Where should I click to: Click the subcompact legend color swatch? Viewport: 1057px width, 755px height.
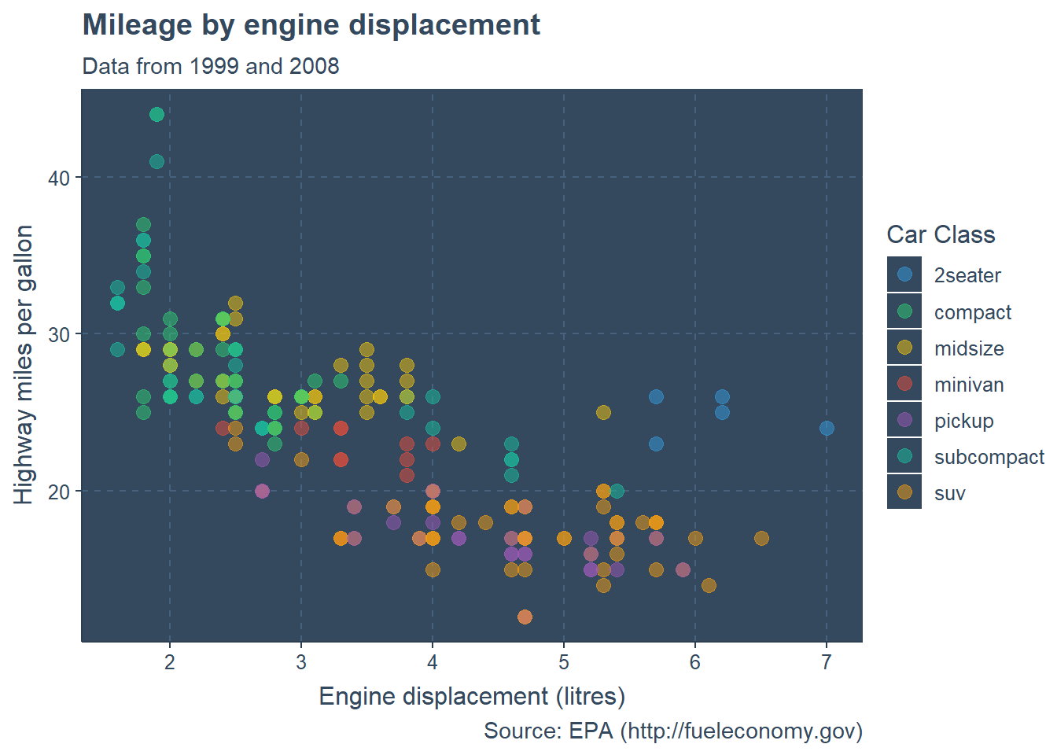tap(904, 455)
